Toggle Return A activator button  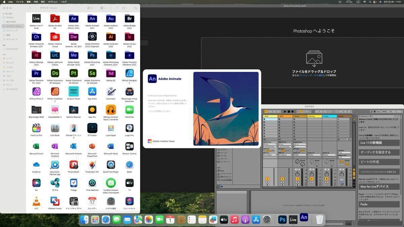point(312,179)
